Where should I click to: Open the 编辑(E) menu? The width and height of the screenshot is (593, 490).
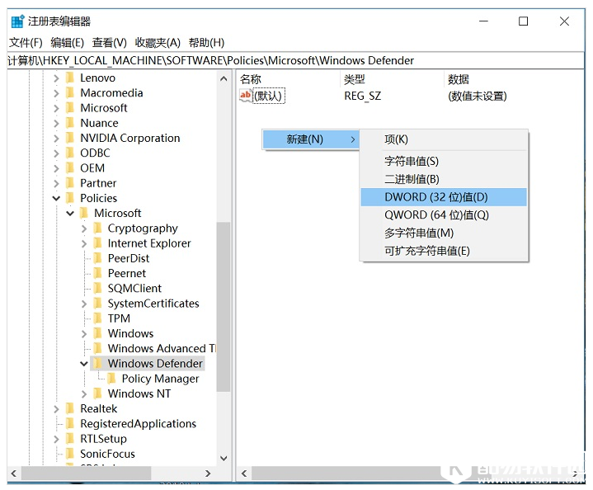click(x=68, y=43)
